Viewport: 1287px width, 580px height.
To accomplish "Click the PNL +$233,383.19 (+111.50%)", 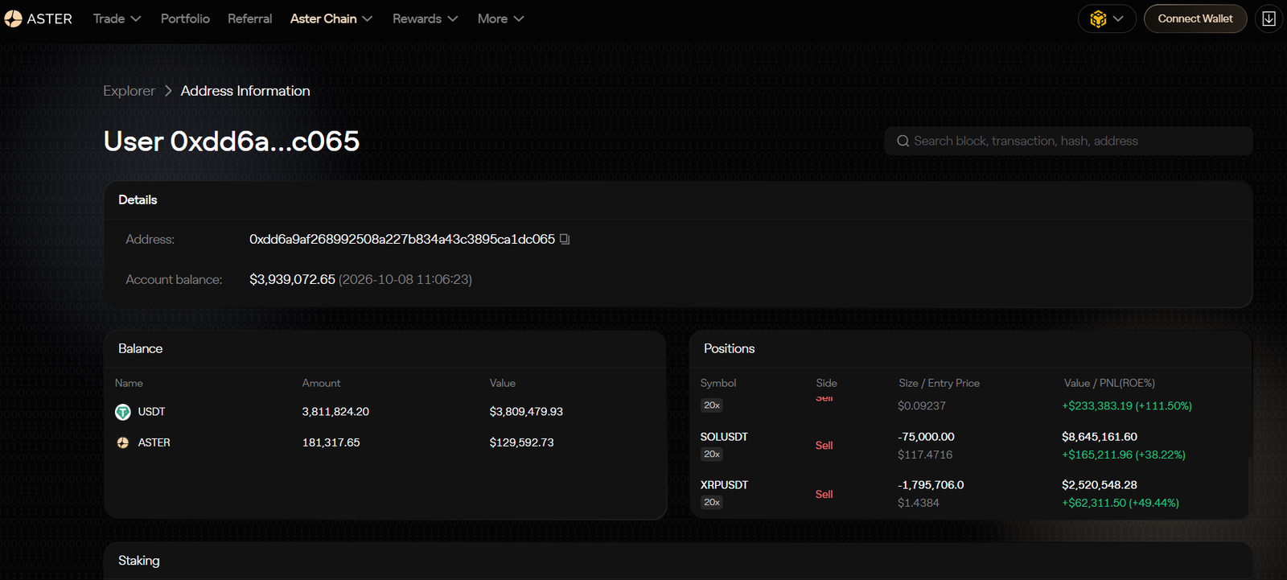I will coord(1127,406).
